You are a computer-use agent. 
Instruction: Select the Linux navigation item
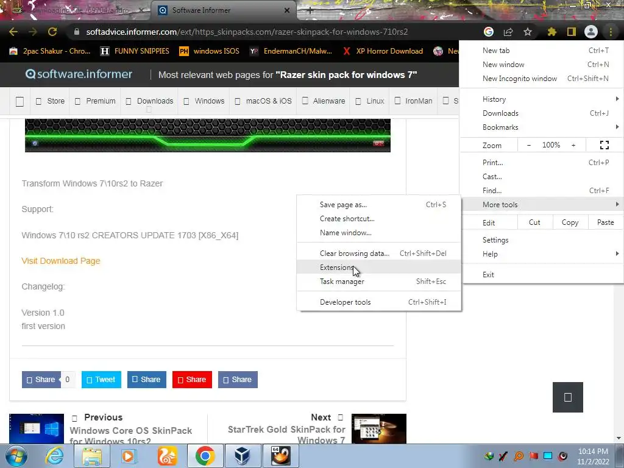(x=370, y=101)
